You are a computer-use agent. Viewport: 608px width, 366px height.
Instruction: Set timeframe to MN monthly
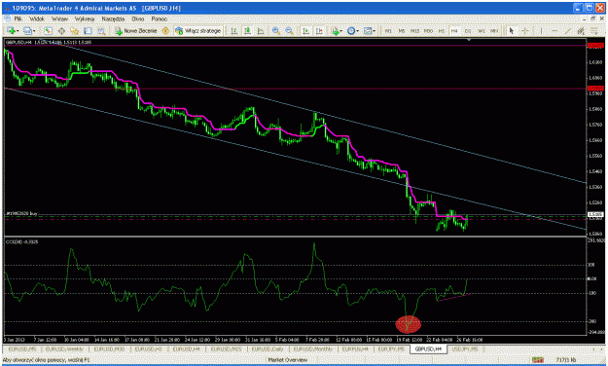pos(494,31)
